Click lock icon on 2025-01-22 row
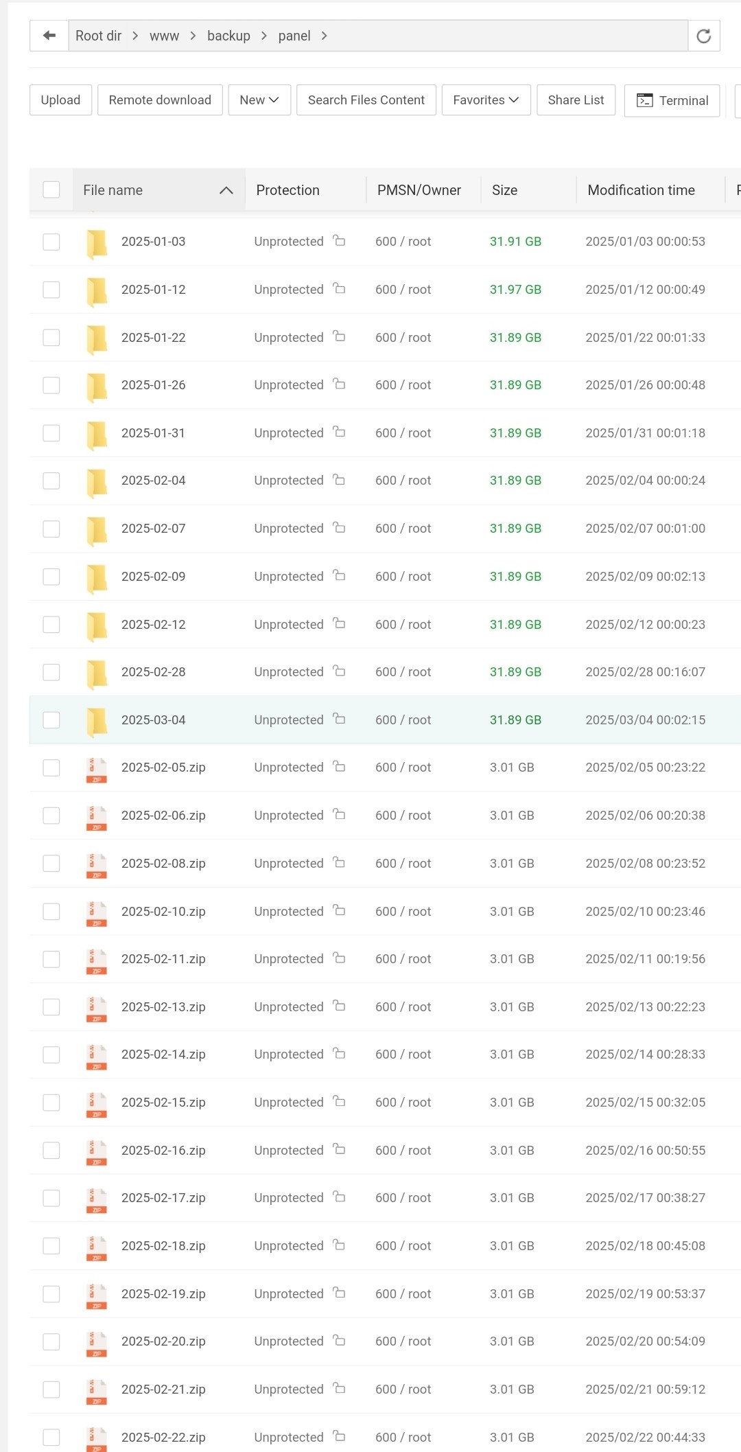741x1452 pixels. (339, 336)
